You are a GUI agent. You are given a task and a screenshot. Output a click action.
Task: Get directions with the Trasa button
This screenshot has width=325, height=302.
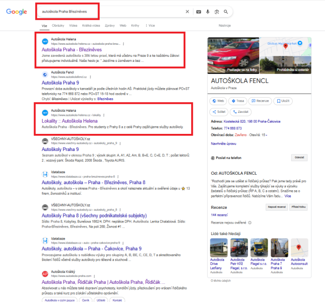tap(238, 101)
